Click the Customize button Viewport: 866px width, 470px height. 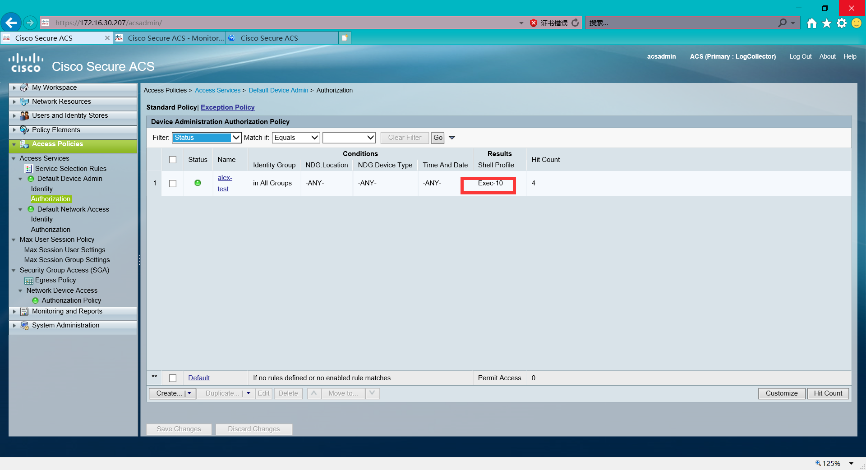tap(782, 393)
